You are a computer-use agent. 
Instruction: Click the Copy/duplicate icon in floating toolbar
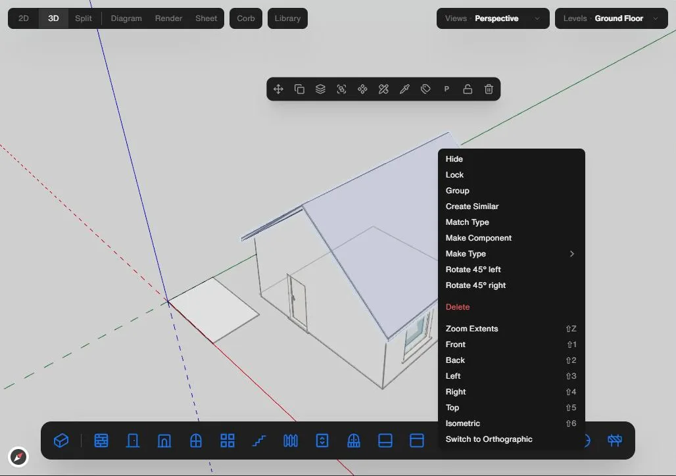299,89
